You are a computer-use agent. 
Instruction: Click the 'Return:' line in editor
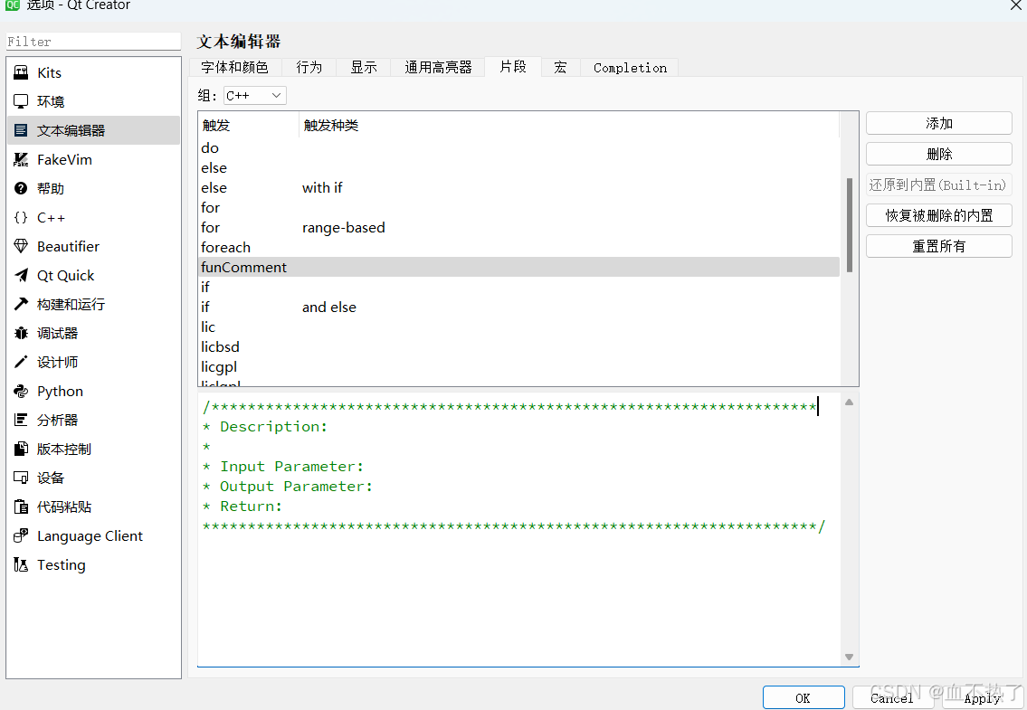(242, 506)
